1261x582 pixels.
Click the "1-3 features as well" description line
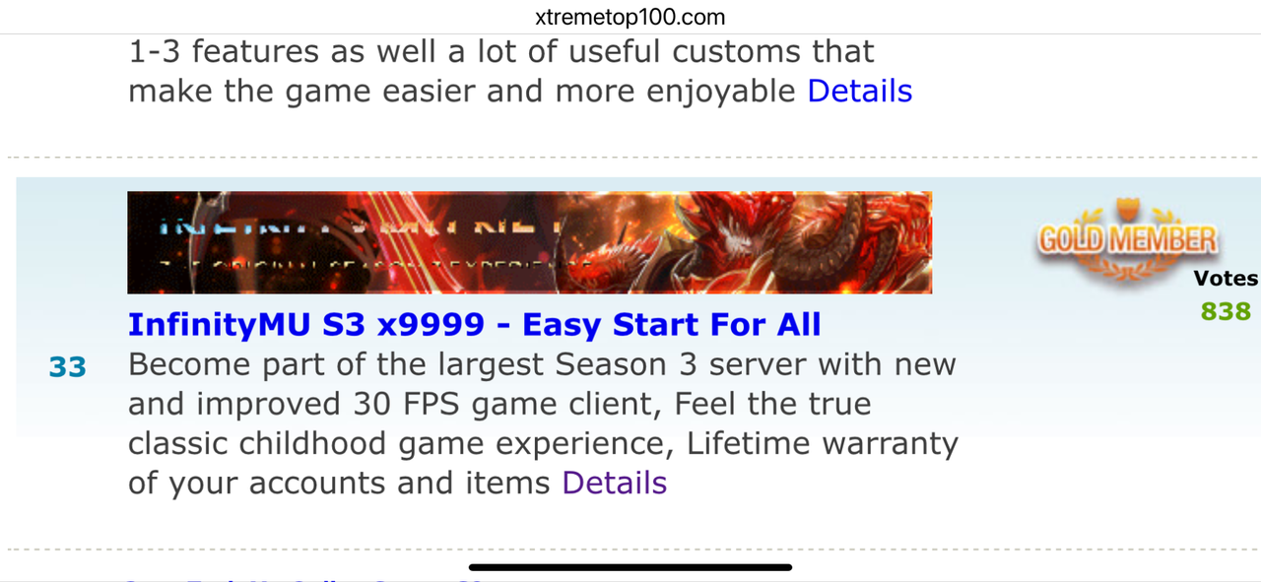coord(501,51)
